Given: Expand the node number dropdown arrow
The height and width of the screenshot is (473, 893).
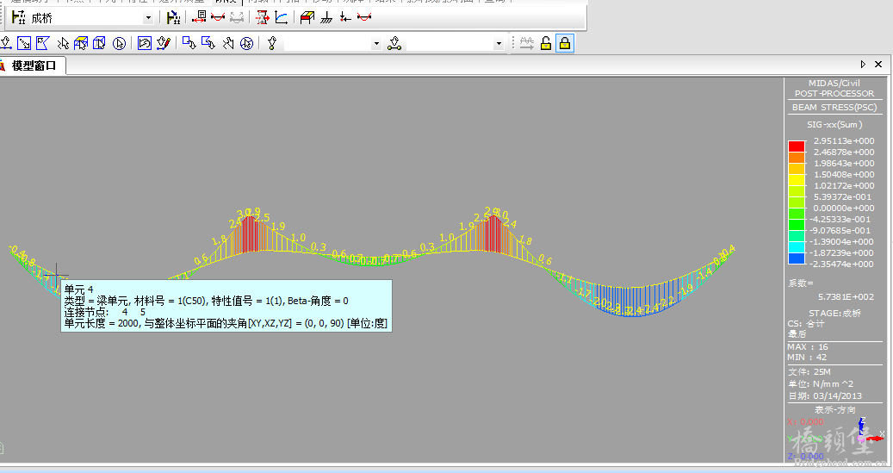Looking at the screenshot, I should tap(375, 43).
